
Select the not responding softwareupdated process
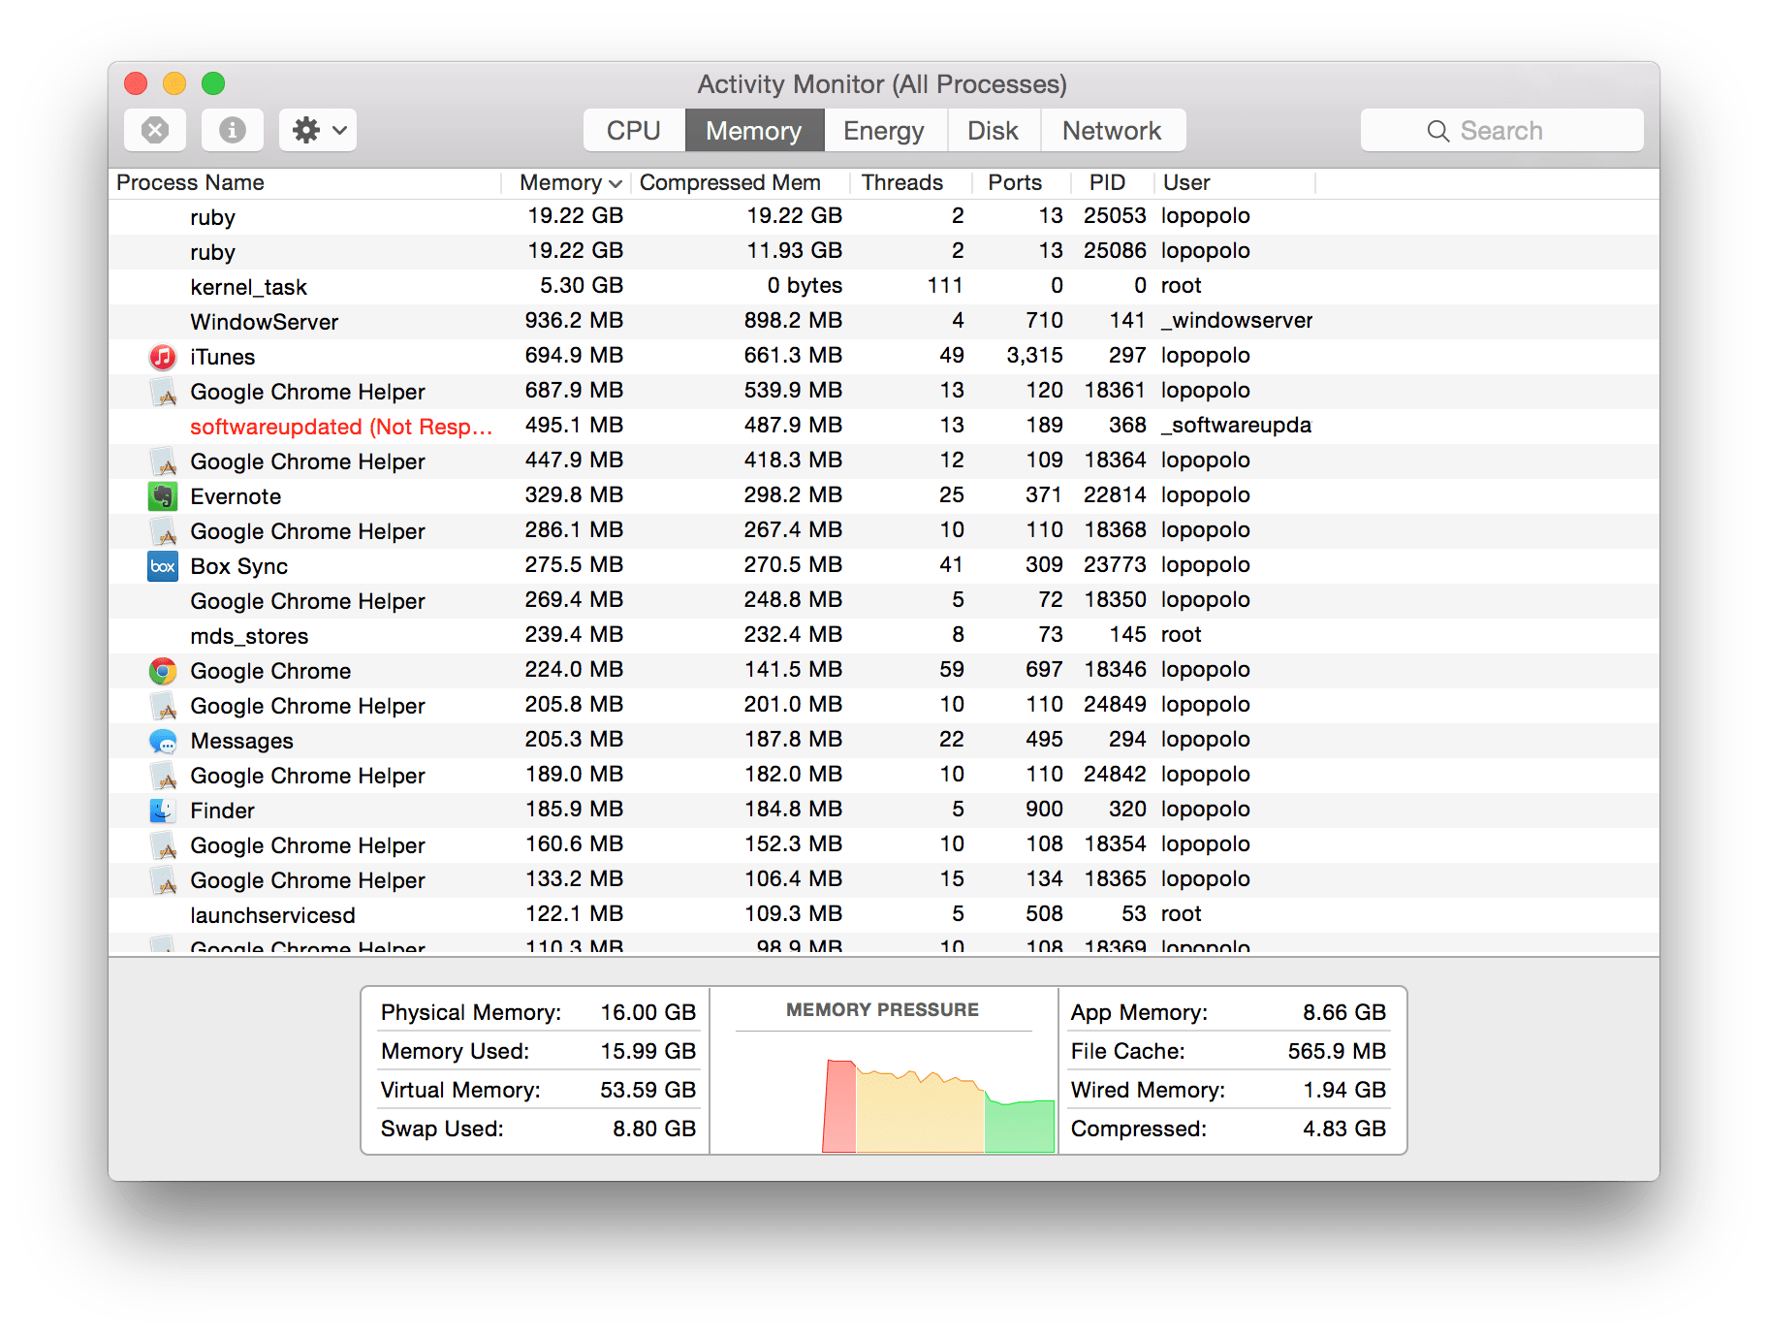tap(341, 427)
